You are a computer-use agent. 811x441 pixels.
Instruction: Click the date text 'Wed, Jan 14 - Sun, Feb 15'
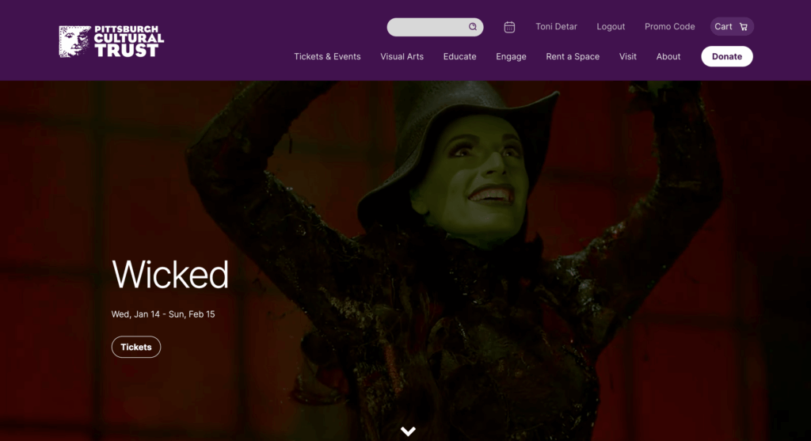click(163, 314)
